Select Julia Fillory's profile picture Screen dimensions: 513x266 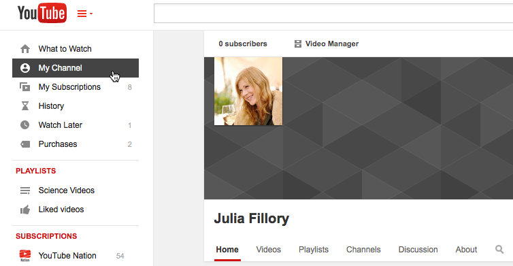click(248, 91)
